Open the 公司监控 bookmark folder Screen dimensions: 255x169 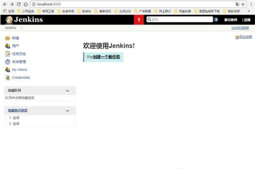coord(26,11)
